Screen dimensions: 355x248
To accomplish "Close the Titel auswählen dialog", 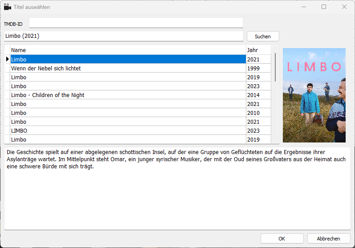I will 344,7.
